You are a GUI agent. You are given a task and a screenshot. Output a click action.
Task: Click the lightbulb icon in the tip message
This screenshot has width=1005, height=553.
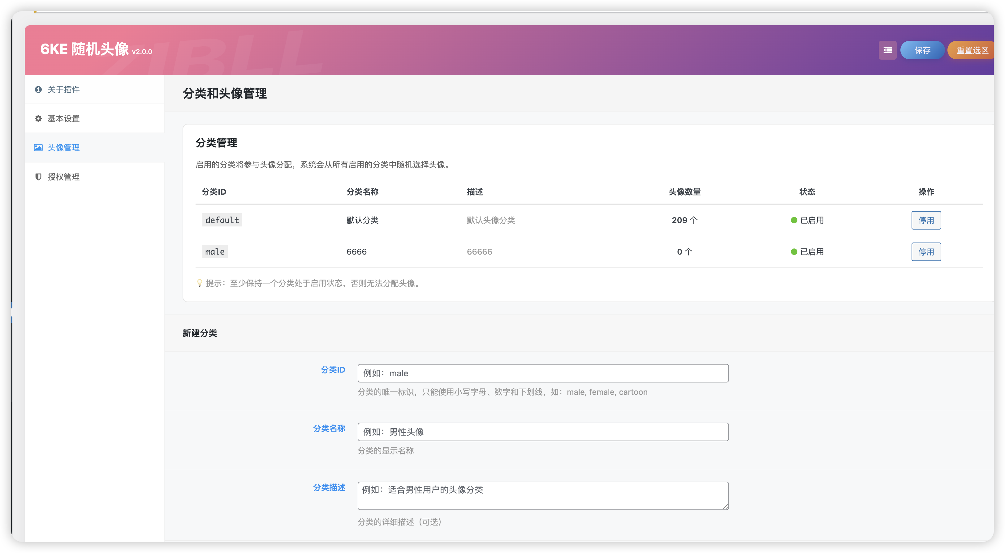point(200,283)
